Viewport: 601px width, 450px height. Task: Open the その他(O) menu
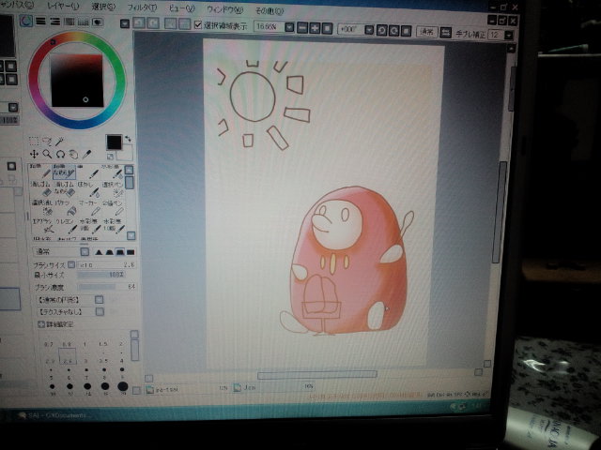(270, 10)
